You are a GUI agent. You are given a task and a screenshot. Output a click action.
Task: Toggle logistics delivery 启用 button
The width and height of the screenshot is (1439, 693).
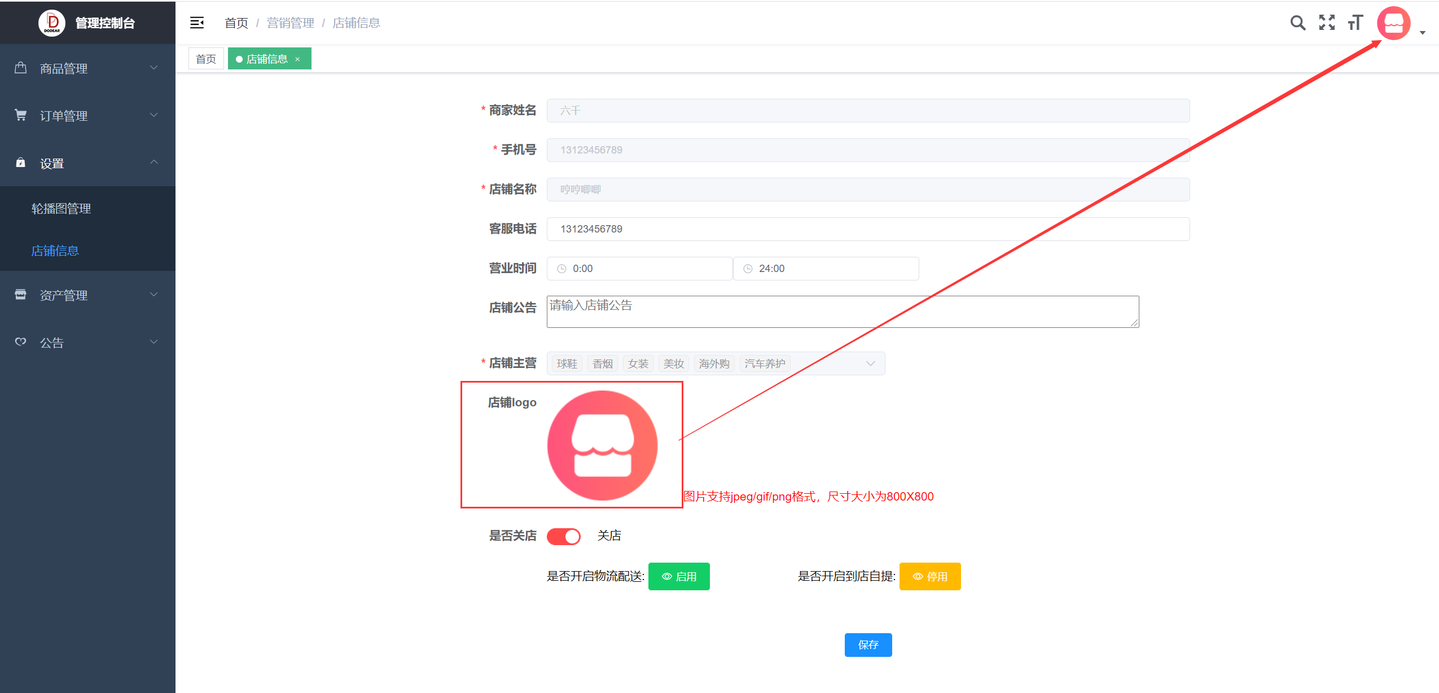(x=679, y=576)
